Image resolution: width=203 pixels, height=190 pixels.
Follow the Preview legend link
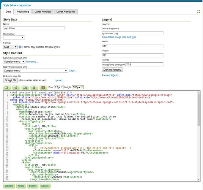click(x=110, y=75)
